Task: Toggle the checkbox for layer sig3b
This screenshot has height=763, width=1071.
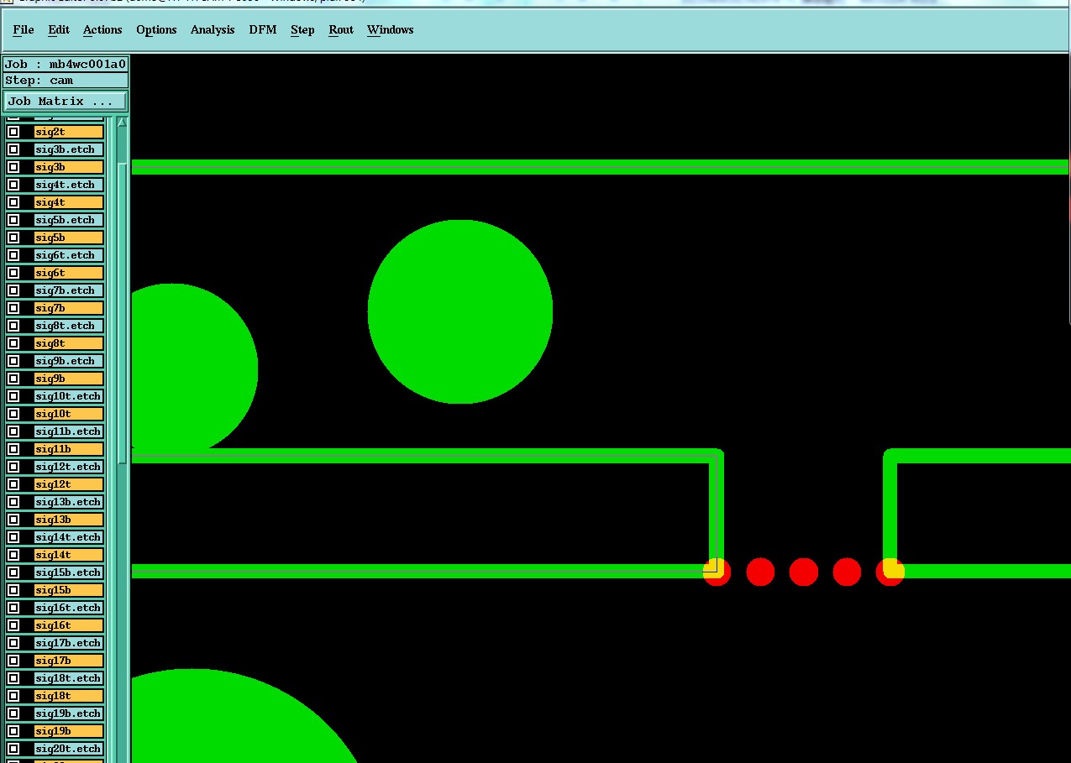Action: pyautogui.click(x=13, y=167)
